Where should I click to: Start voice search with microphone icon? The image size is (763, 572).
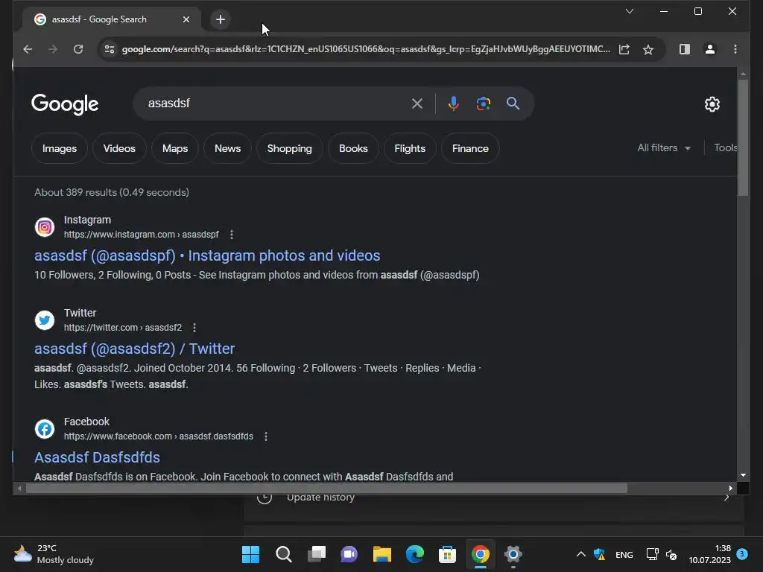point(453,103)
